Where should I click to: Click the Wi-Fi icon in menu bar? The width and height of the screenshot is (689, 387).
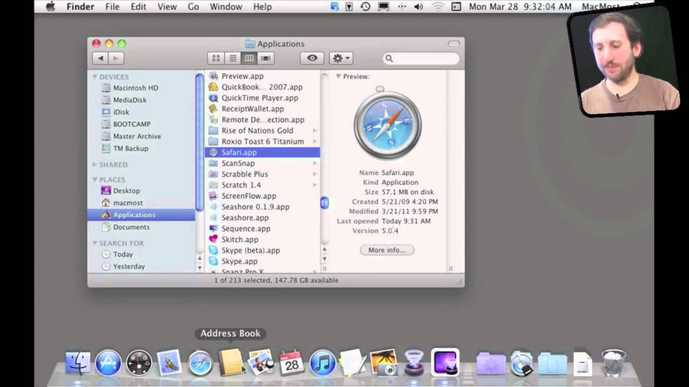click(x=438, y=6)
